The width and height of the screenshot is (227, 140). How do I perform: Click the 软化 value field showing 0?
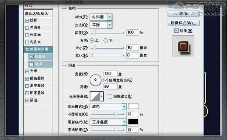pos(133,55)
